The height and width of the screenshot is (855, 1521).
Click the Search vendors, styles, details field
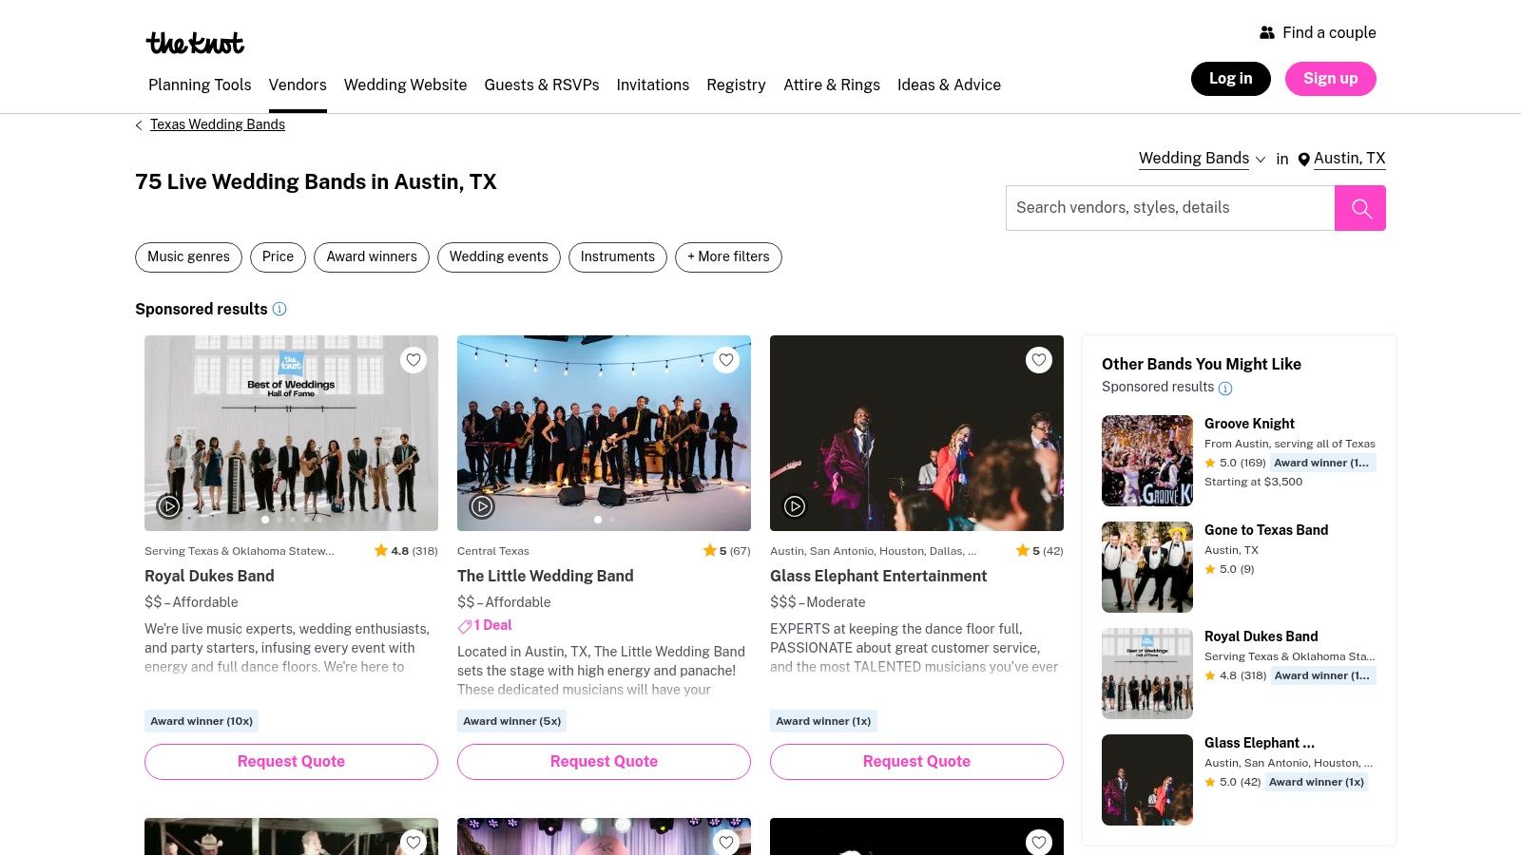pos(1170,208)
